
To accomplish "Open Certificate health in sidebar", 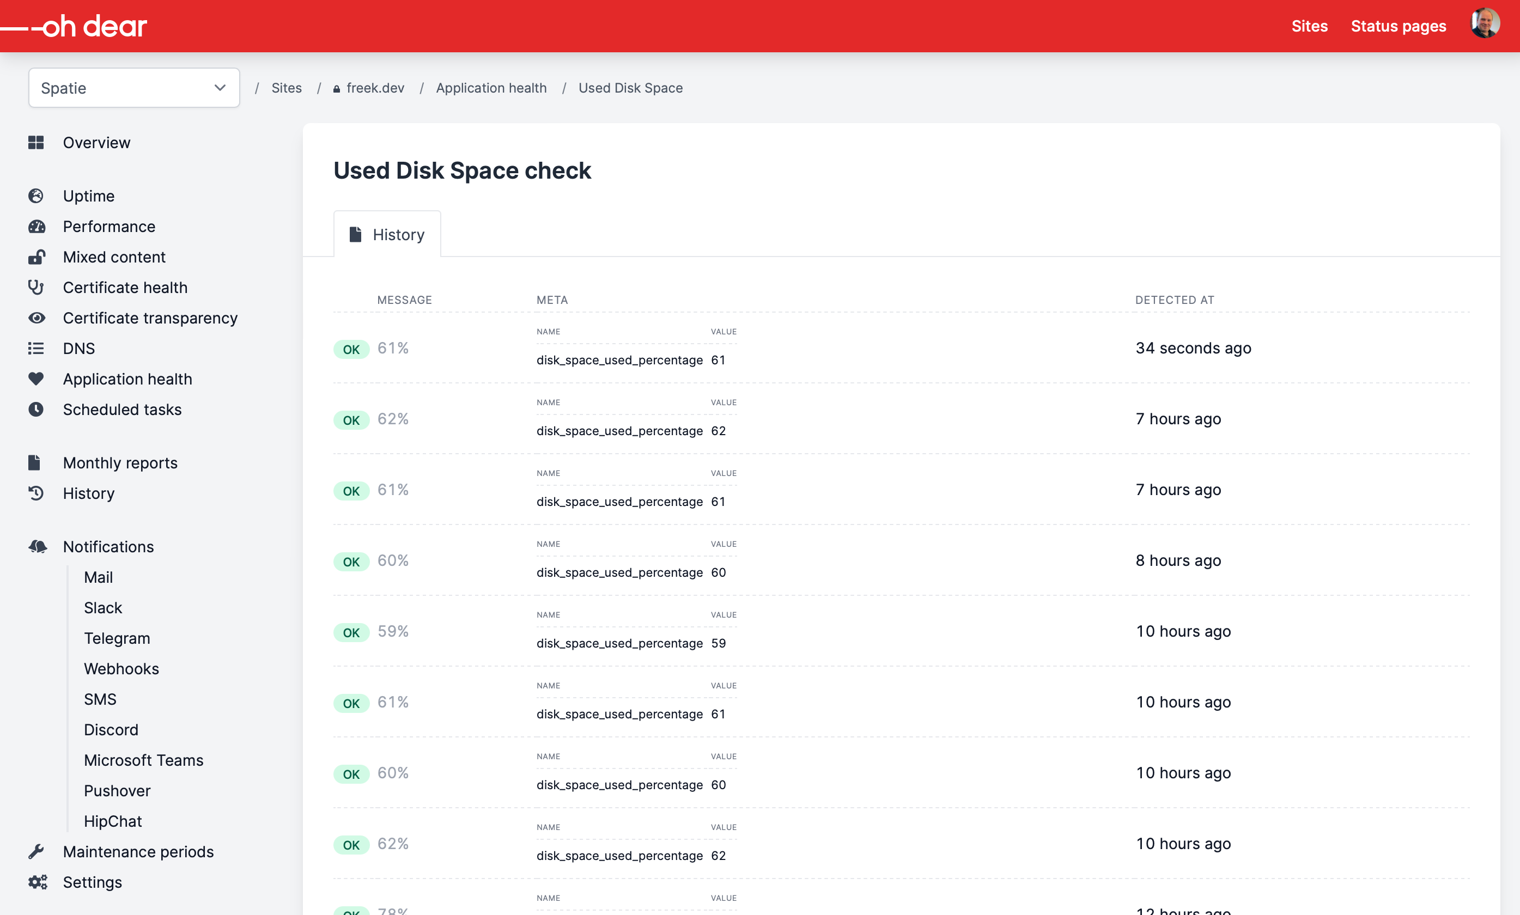I will click(x=125, y=288).
